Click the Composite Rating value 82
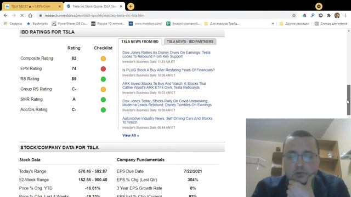The height and width of the screenshot is (197, 351). pos(74,59)
